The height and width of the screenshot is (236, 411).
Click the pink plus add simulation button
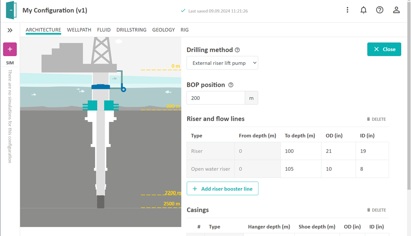pos(10,49)
